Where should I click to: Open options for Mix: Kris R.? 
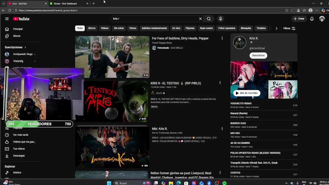[222, 128]
